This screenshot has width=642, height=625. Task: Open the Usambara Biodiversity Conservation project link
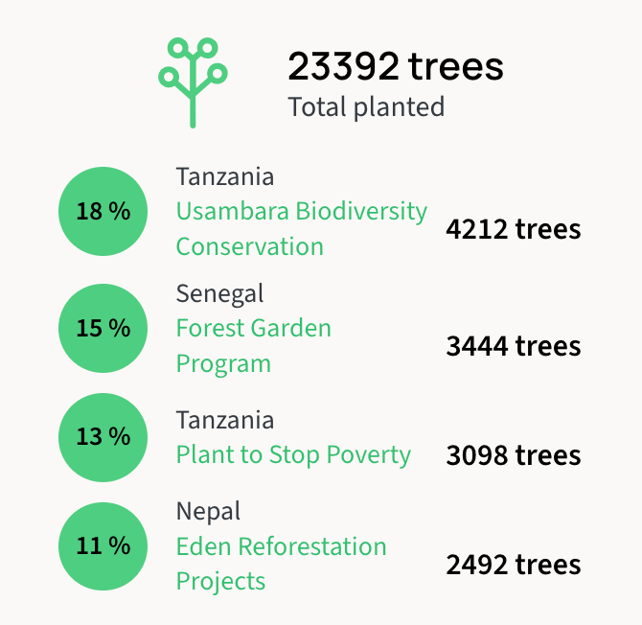coord(301,212)
